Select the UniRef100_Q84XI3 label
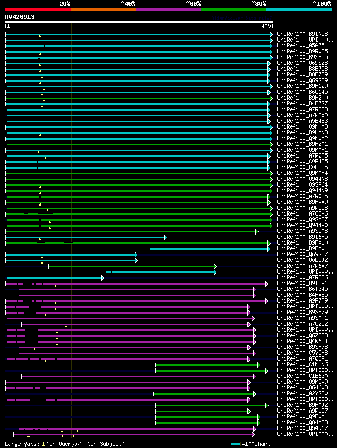This screenshot has height=448, width=337. tap(302, 422)
